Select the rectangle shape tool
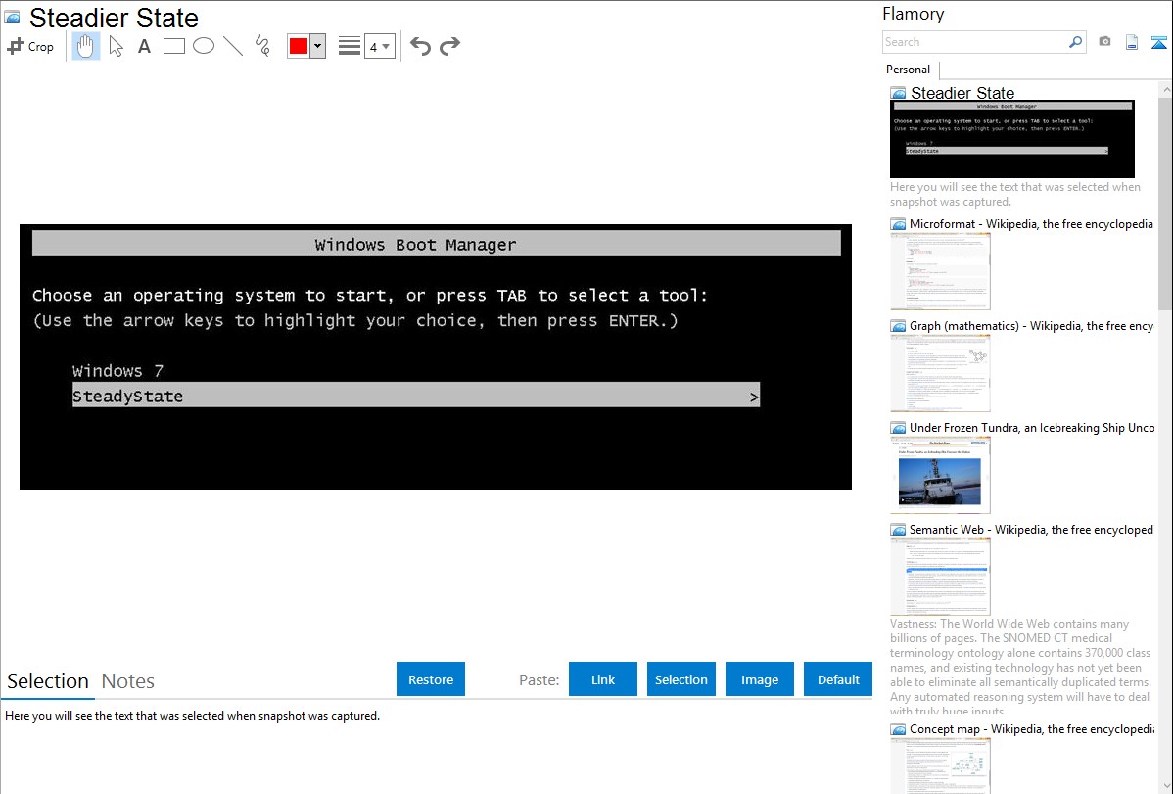 [x=173, y=46]
